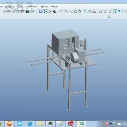Image resolution: width=127 pixels, height=127 pixels.
Task: Open the 帮助(H) menu
Action: (54, 7)
